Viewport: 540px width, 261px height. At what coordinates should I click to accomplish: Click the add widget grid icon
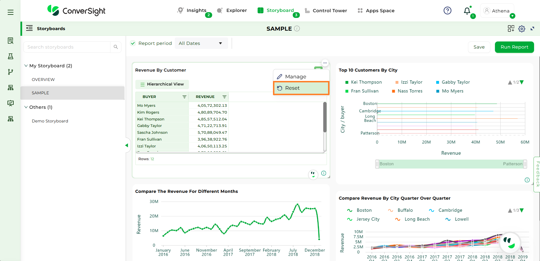[511, 29]
